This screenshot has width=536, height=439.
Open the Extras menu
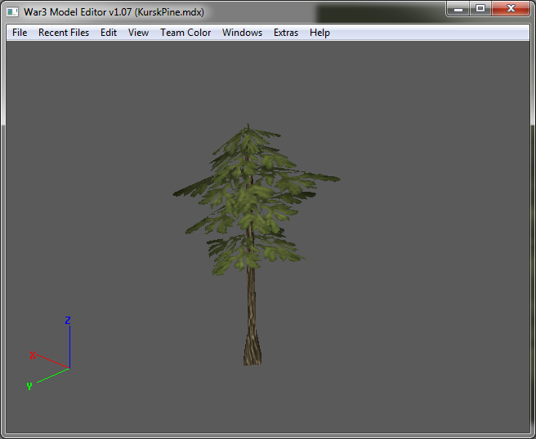click(286, 33)
